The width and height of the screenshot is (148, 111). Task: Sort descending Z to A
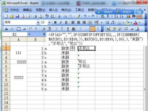coord(121,16)
